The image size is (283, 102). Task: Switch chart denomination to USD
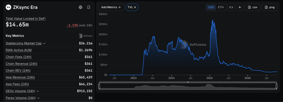(x=211, y=7)
